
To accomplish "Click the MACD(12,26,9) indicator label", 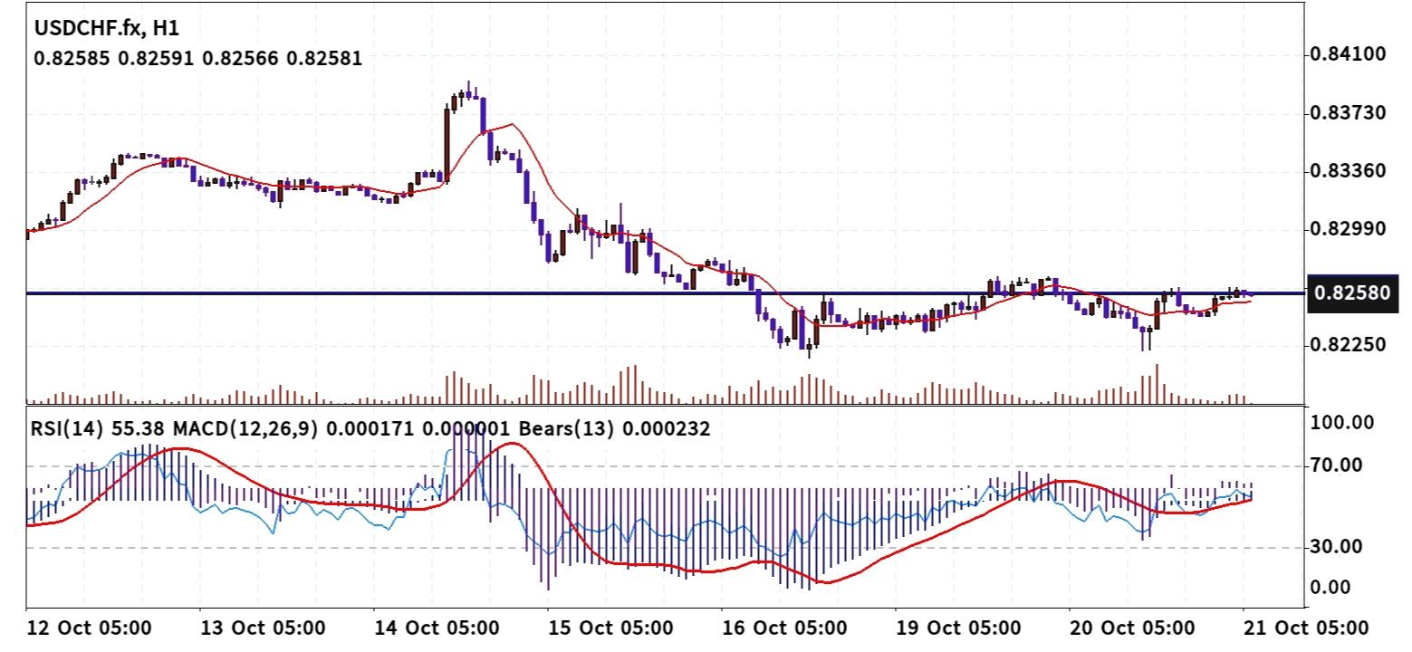I will 245,428.
